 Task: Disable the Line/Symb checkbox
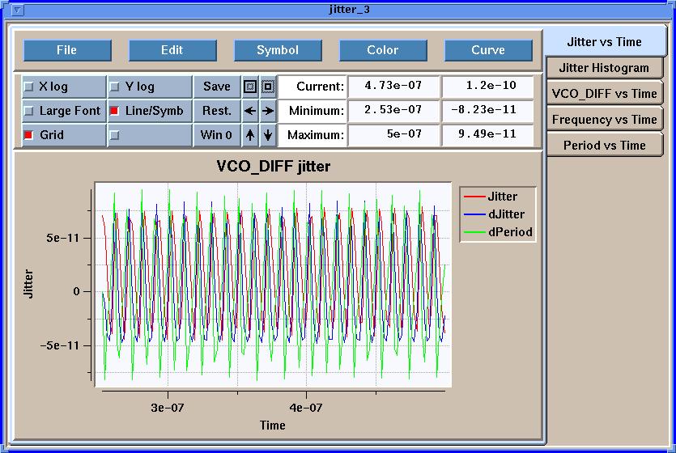114,111
